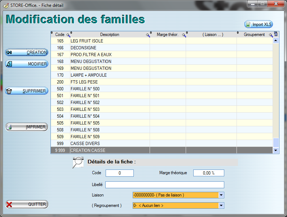Click the sort arrows left of Code header
The image size is (287, 217).
click(52, 34)
